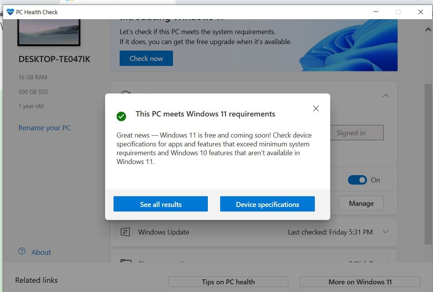
Task: Toggle the On switch off
Action: click(x=357, y=180)
